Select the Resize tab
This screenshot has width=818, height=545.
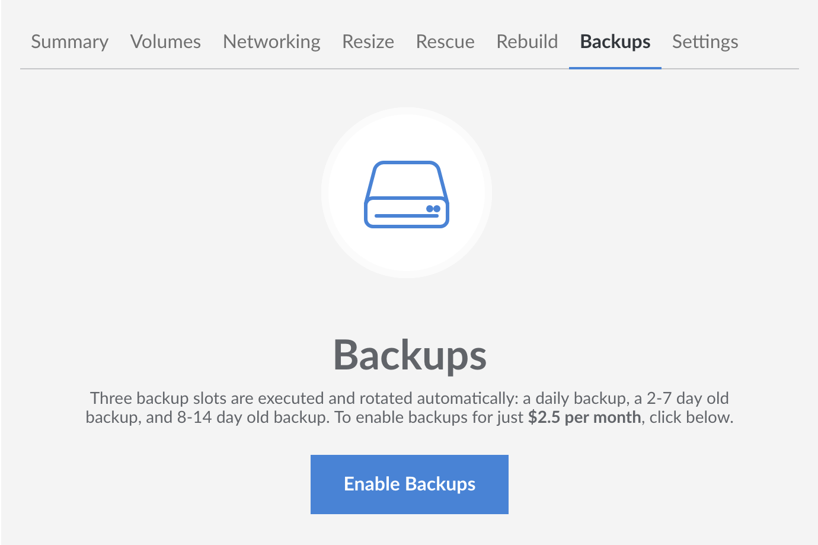point(368,42)
